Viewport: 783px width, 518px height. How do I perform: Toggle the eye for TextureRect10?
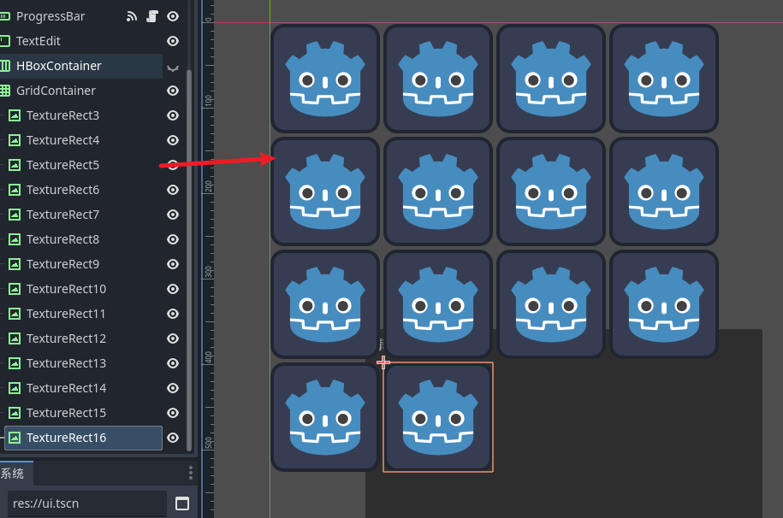click(173, 288)
